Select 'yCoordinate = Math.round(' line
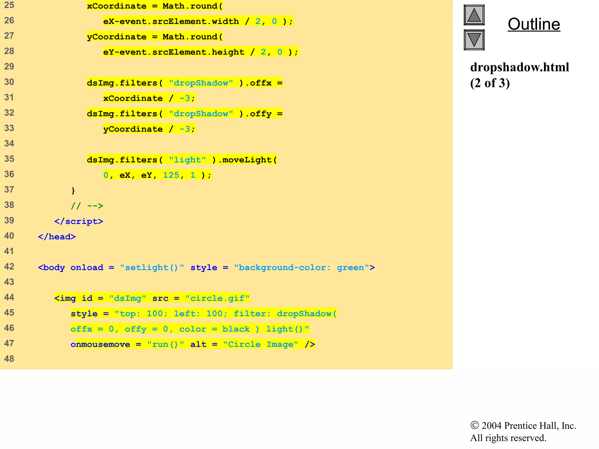 tap(155, 37)
